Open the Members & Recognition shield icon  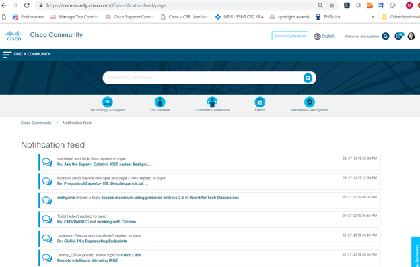pyautogui.click(x=310, y=102)
